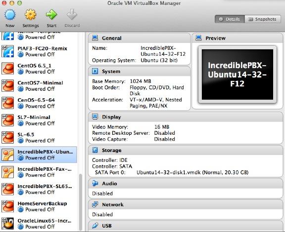Click the SL-6.5 VM icon

(x=7, y=138)
